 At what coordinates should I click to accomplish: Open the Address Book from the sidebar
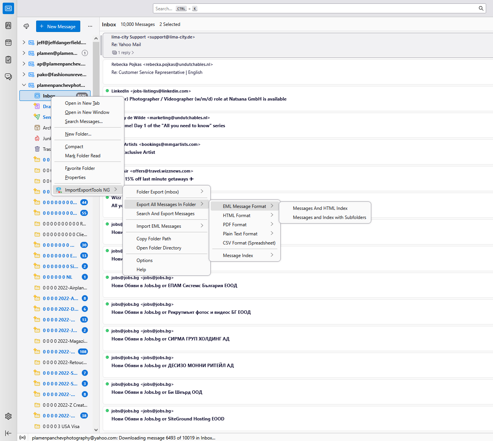coord(8,26)
